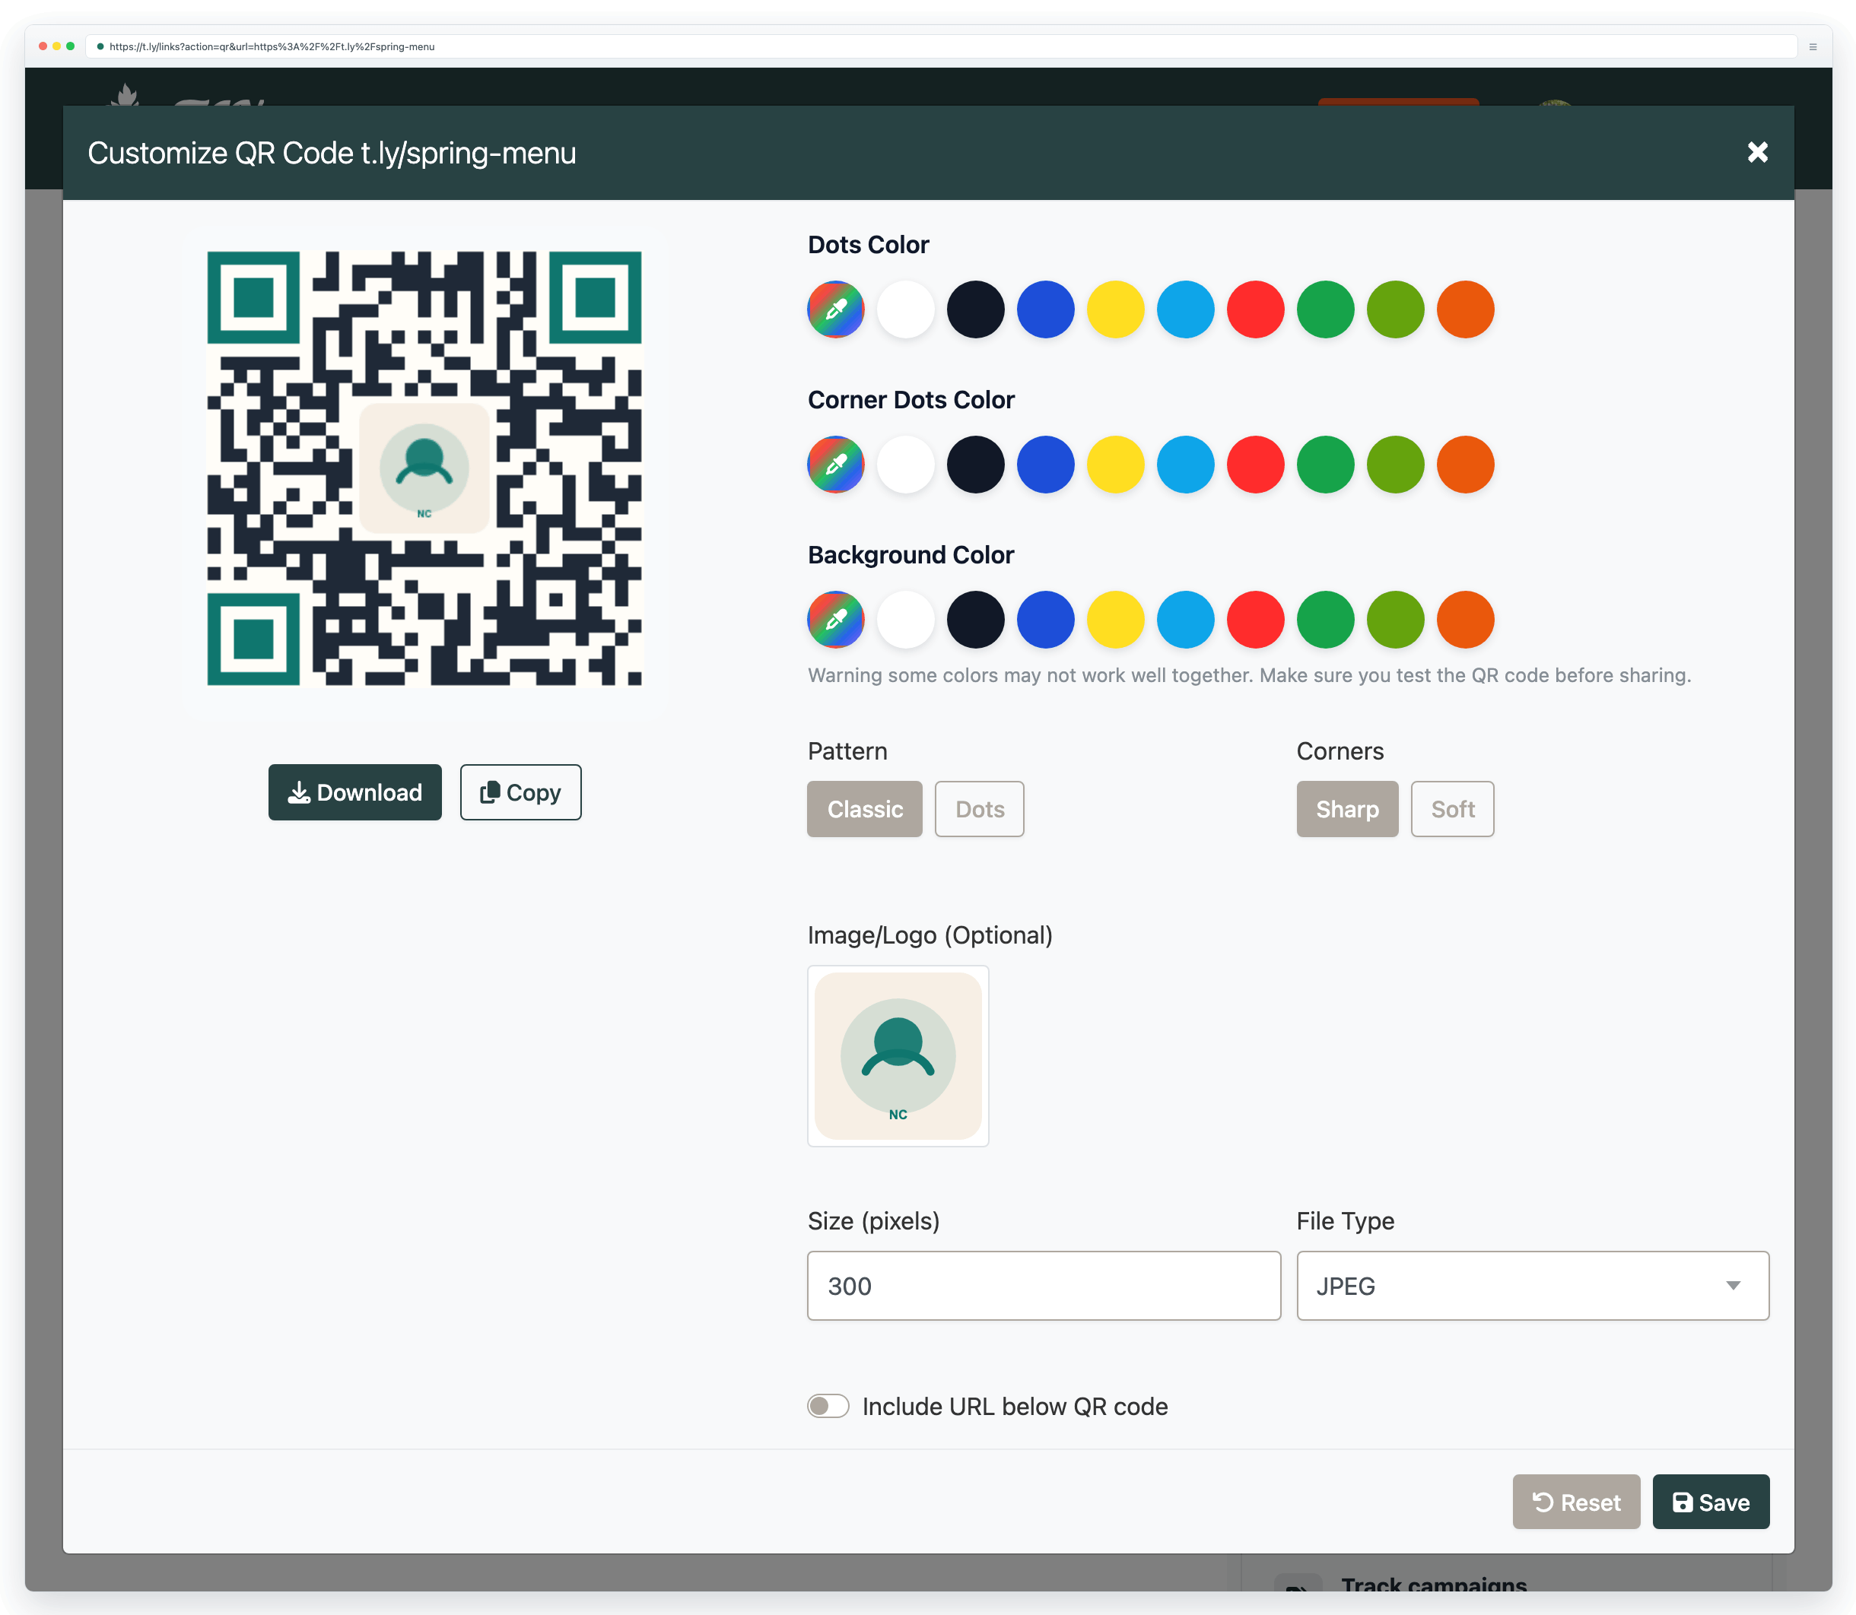Set Background Color to green

[1326, 619]
